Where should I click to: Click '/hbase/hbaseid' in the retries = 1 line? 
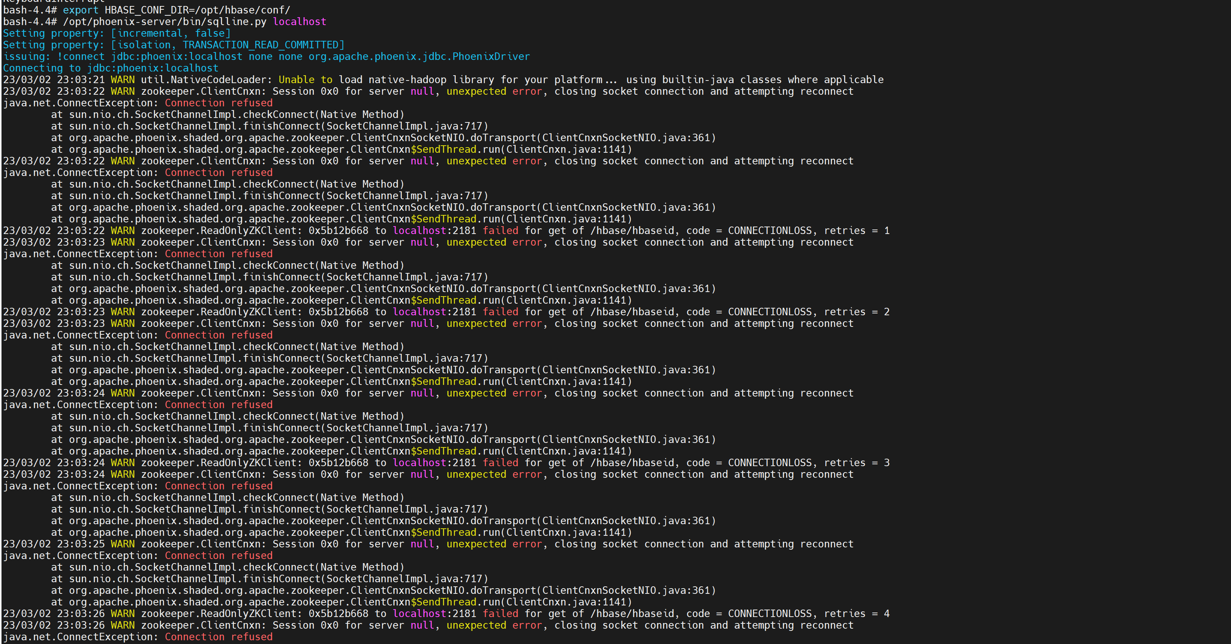[632, 231]
